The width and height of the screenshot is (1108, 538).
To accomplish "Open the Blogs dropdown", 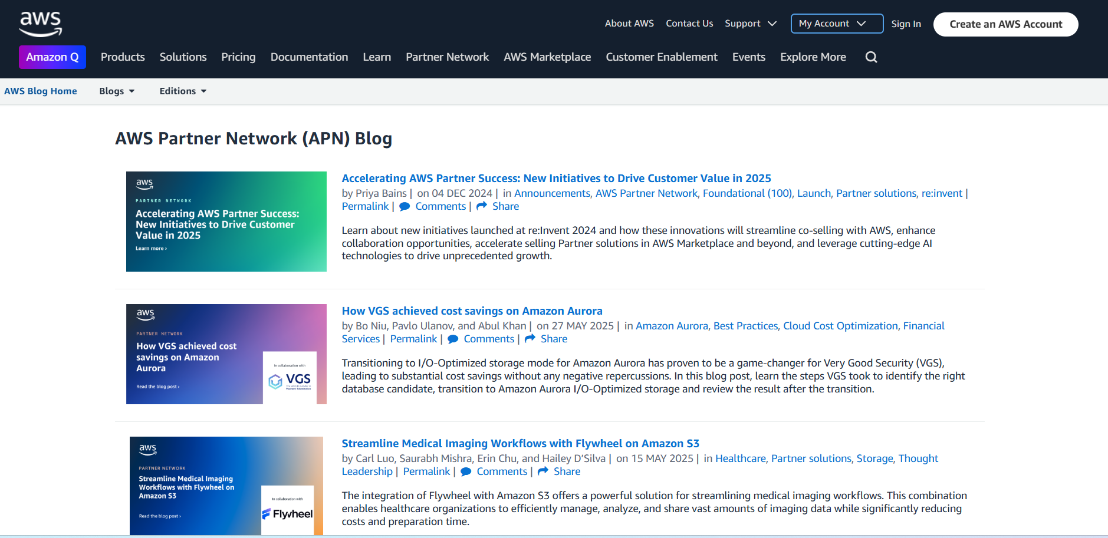I will pyautogui.click(x=117, y=91).
